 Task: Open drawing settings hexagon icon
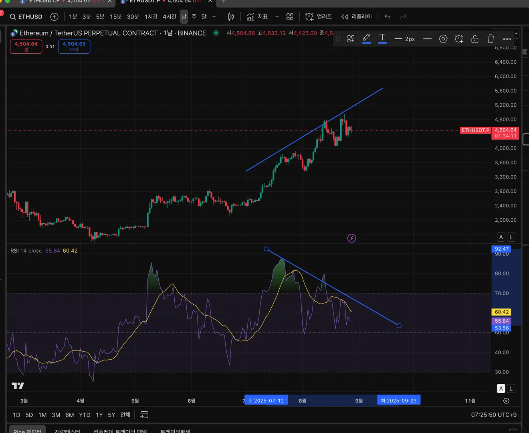coord(443,39)
